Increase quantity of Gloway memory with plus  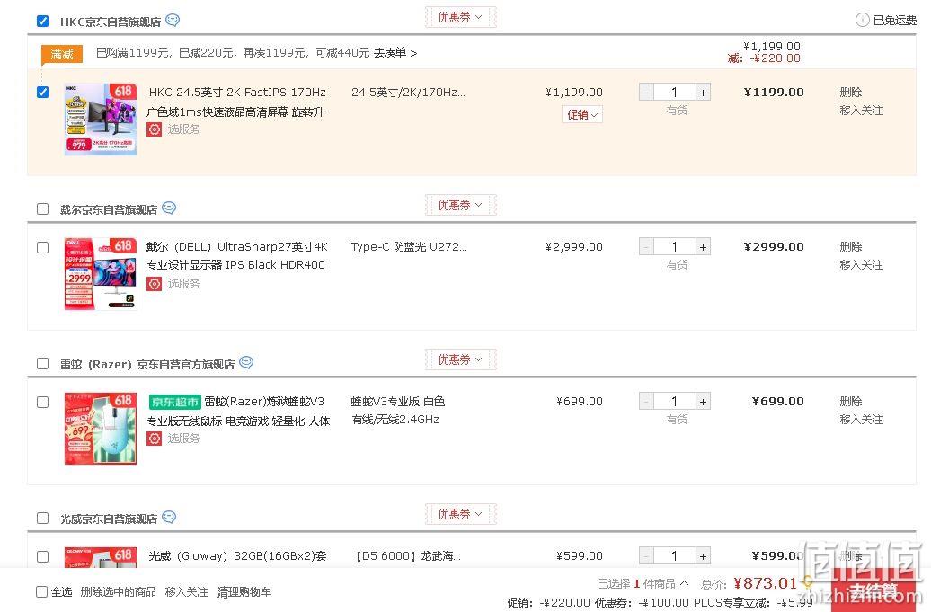pyautogui.click(x=703, y=555)
